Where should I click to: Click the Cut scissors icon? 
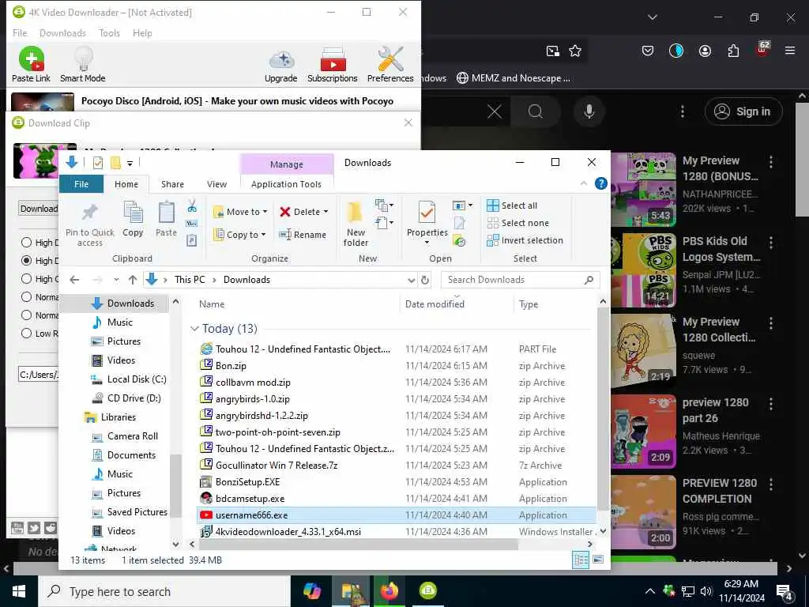coord(192,206)
